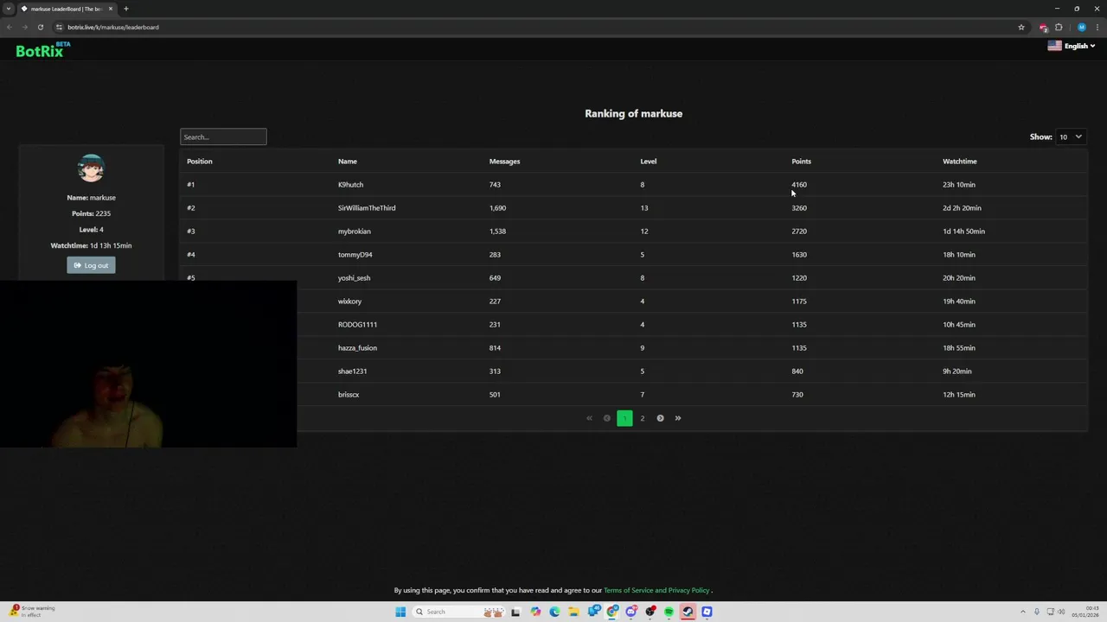Open the tab search dropdown arrow
Screen dimensions: 1107x622
9,9
